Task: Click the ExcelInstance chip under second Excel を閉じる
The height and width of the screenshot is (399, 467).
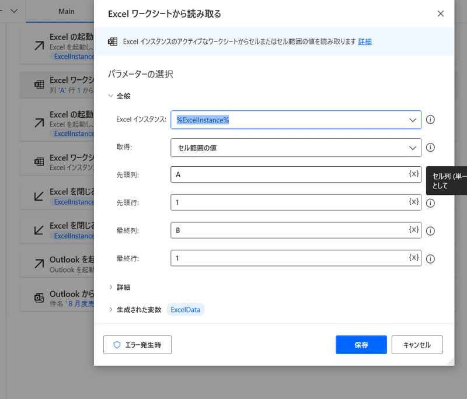Action: coord(72,236)
